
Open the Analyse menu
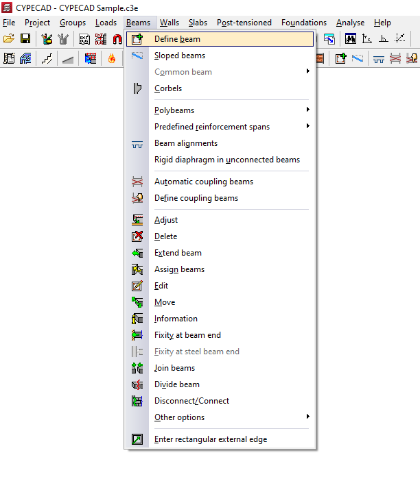point(350,23)
